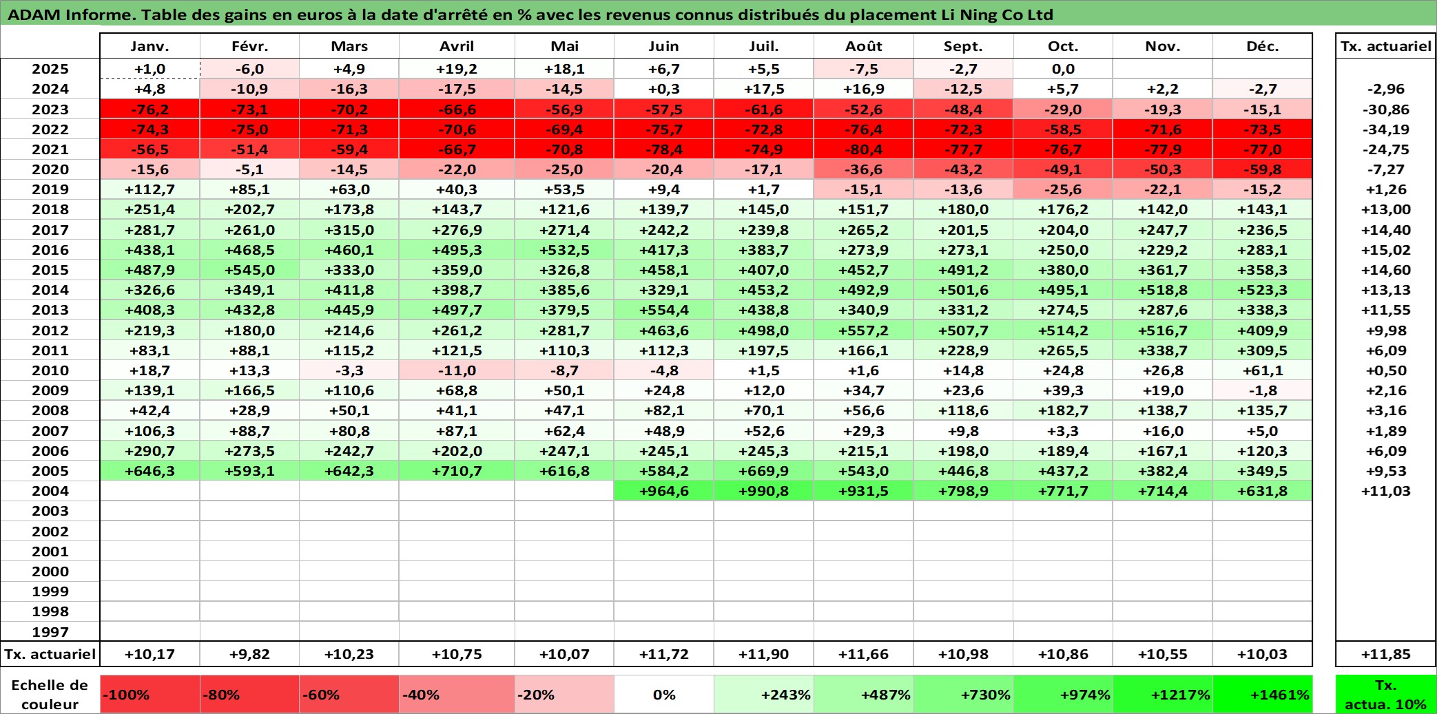Click the 1997 row label
The image size is (1437, 714).
coord(50,631)
